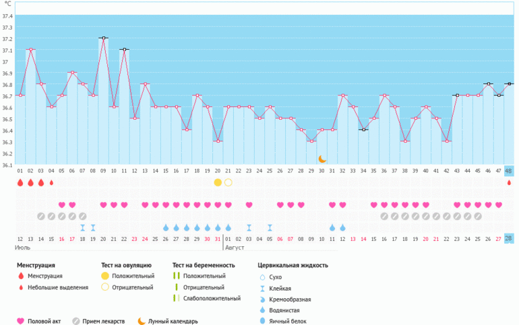Click the empty negative ovulation test circle on day 21
Screen dimensions: 519x325
(228, 182)
